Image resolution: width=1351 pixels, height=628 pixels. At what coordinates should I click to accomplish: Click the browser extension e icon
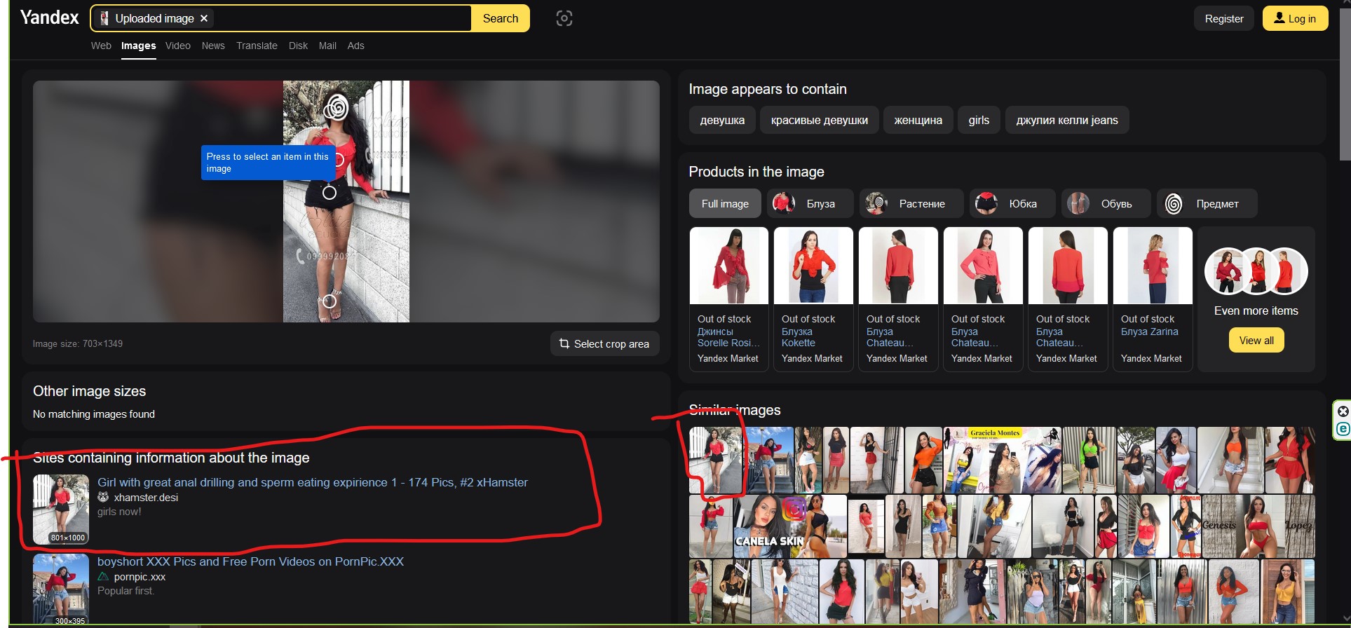coord(1343,429)
